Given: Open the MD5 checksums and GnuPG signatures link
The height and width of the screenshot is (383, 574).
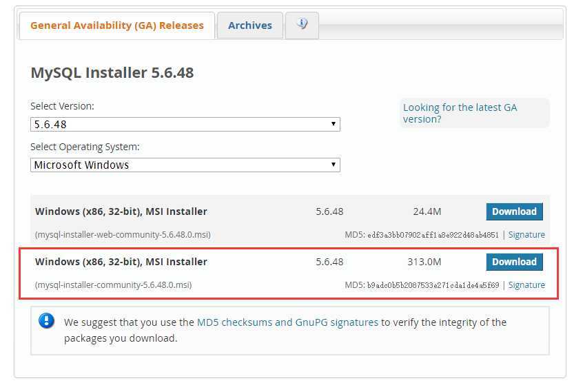Looking at the screenshot, I should coord(287,322).
